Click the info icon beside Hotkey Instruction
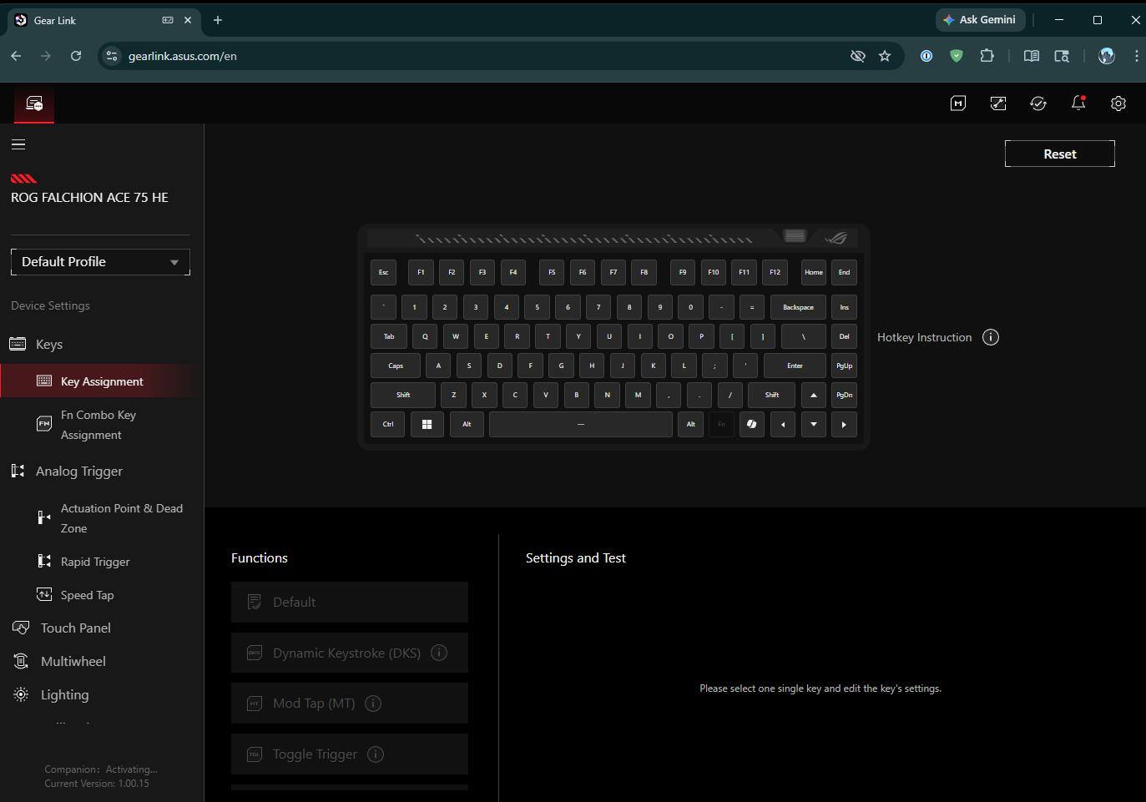This screenshot has width=1146, height=802. click(x=991, y=337)
